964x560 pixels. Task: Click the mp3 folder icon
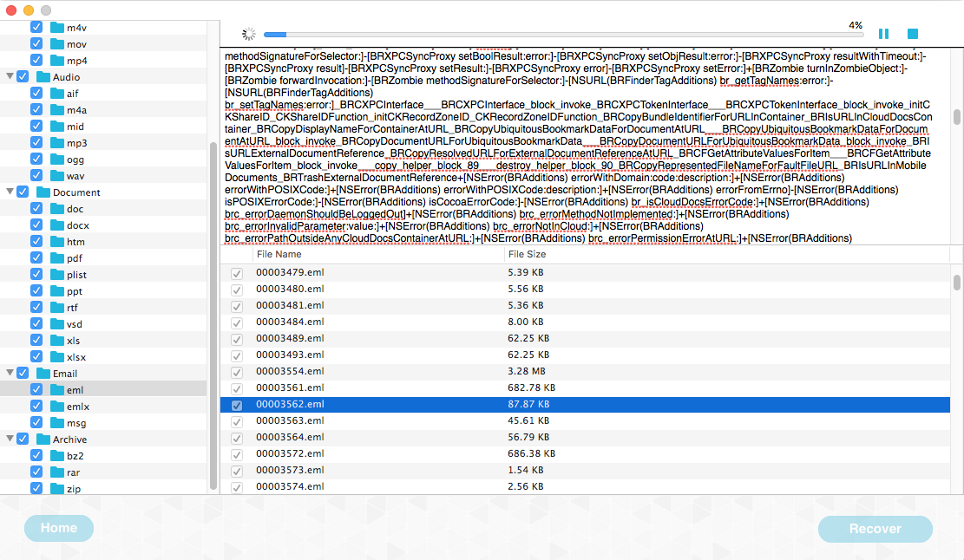click(x=57, y=142)
